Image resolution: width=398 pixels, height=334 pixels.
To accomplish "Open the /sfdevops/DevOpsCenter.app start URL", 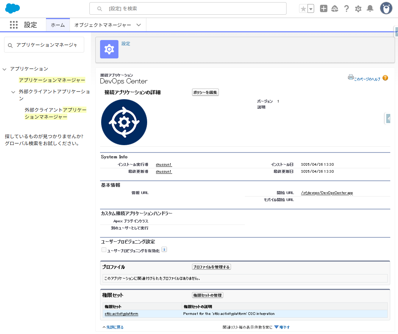I will [x=327, y=193].
